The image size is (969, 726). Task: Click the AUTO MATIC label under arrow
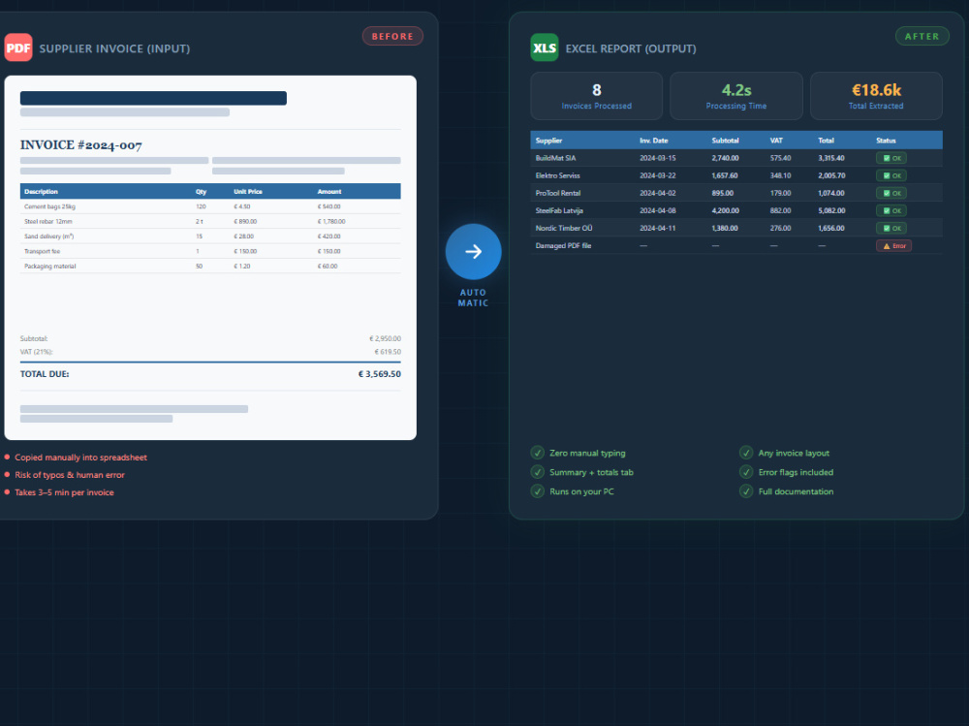coord(474,298)
